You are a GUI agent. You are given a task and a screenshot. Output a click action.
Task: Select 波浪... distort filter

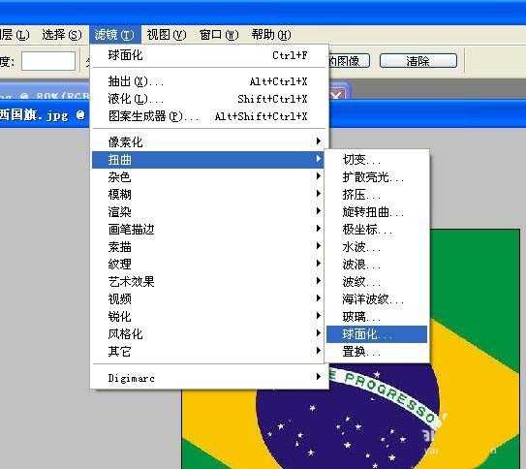[377, 264]
